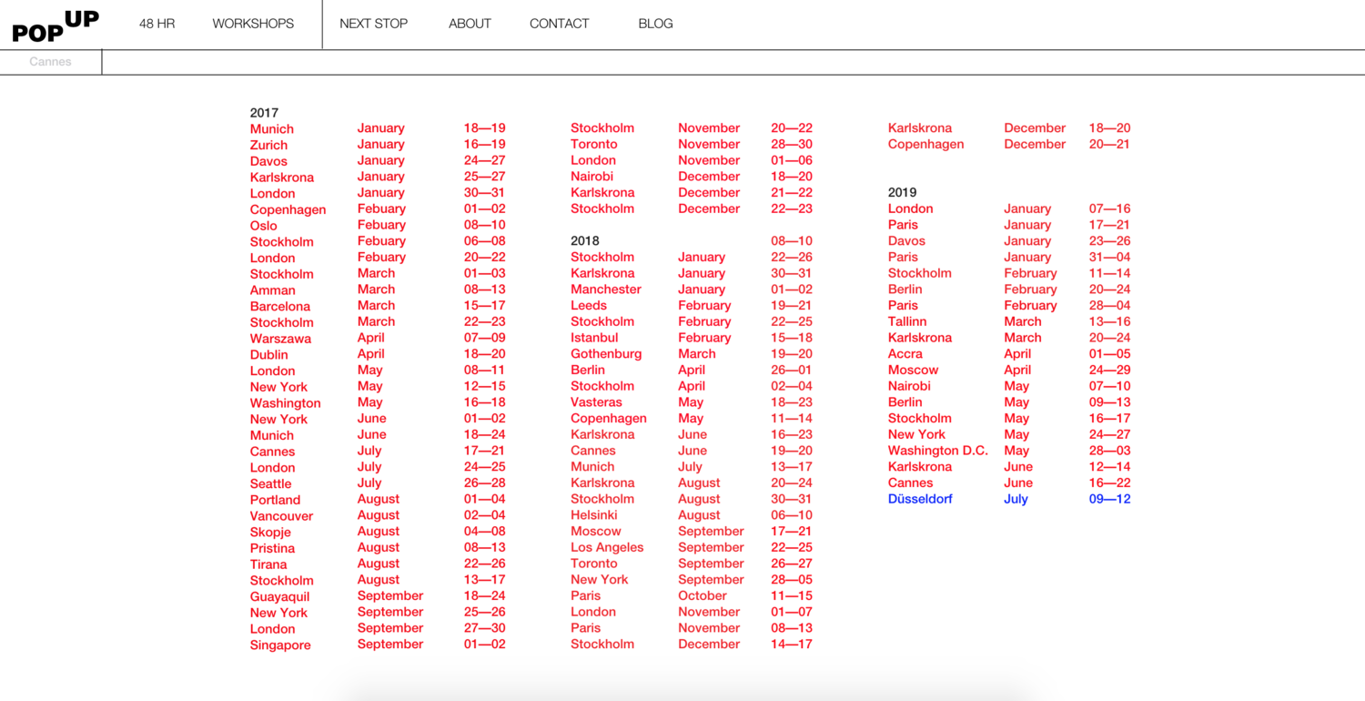
Task: Click the POP UP logo
Action: coord(56,26)
